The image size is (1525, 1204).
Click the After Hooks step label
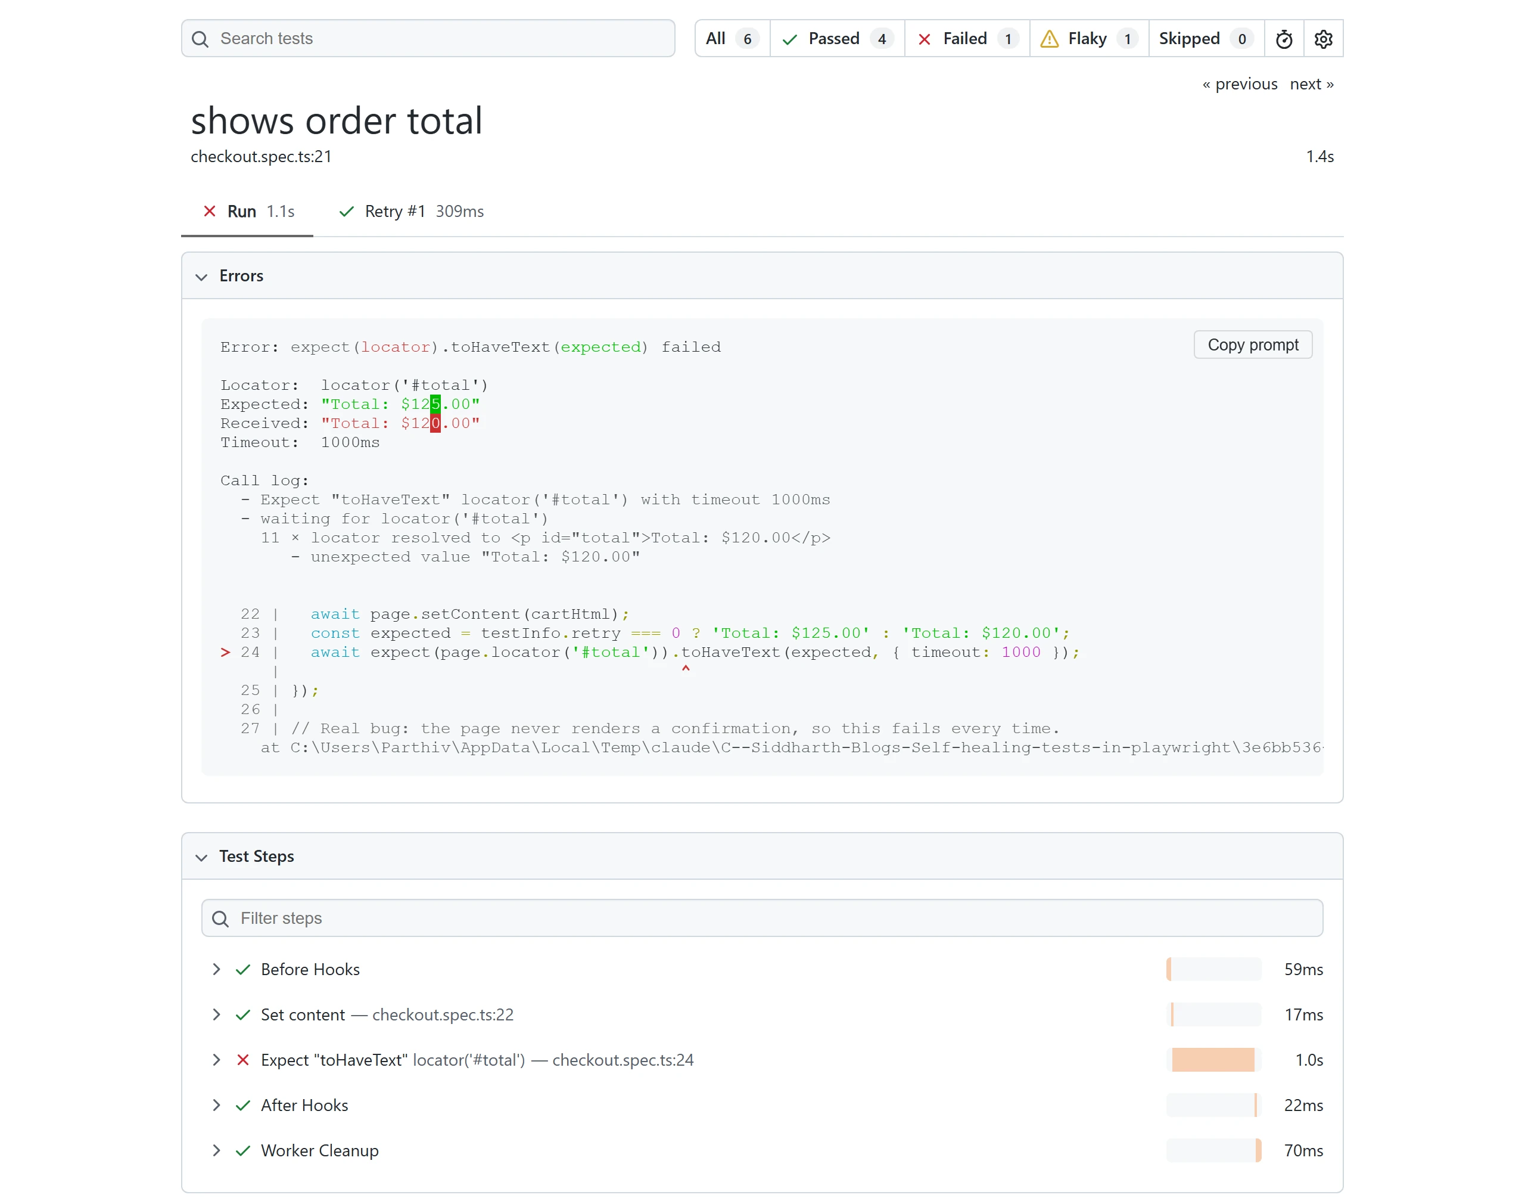tap(304, 1104)
